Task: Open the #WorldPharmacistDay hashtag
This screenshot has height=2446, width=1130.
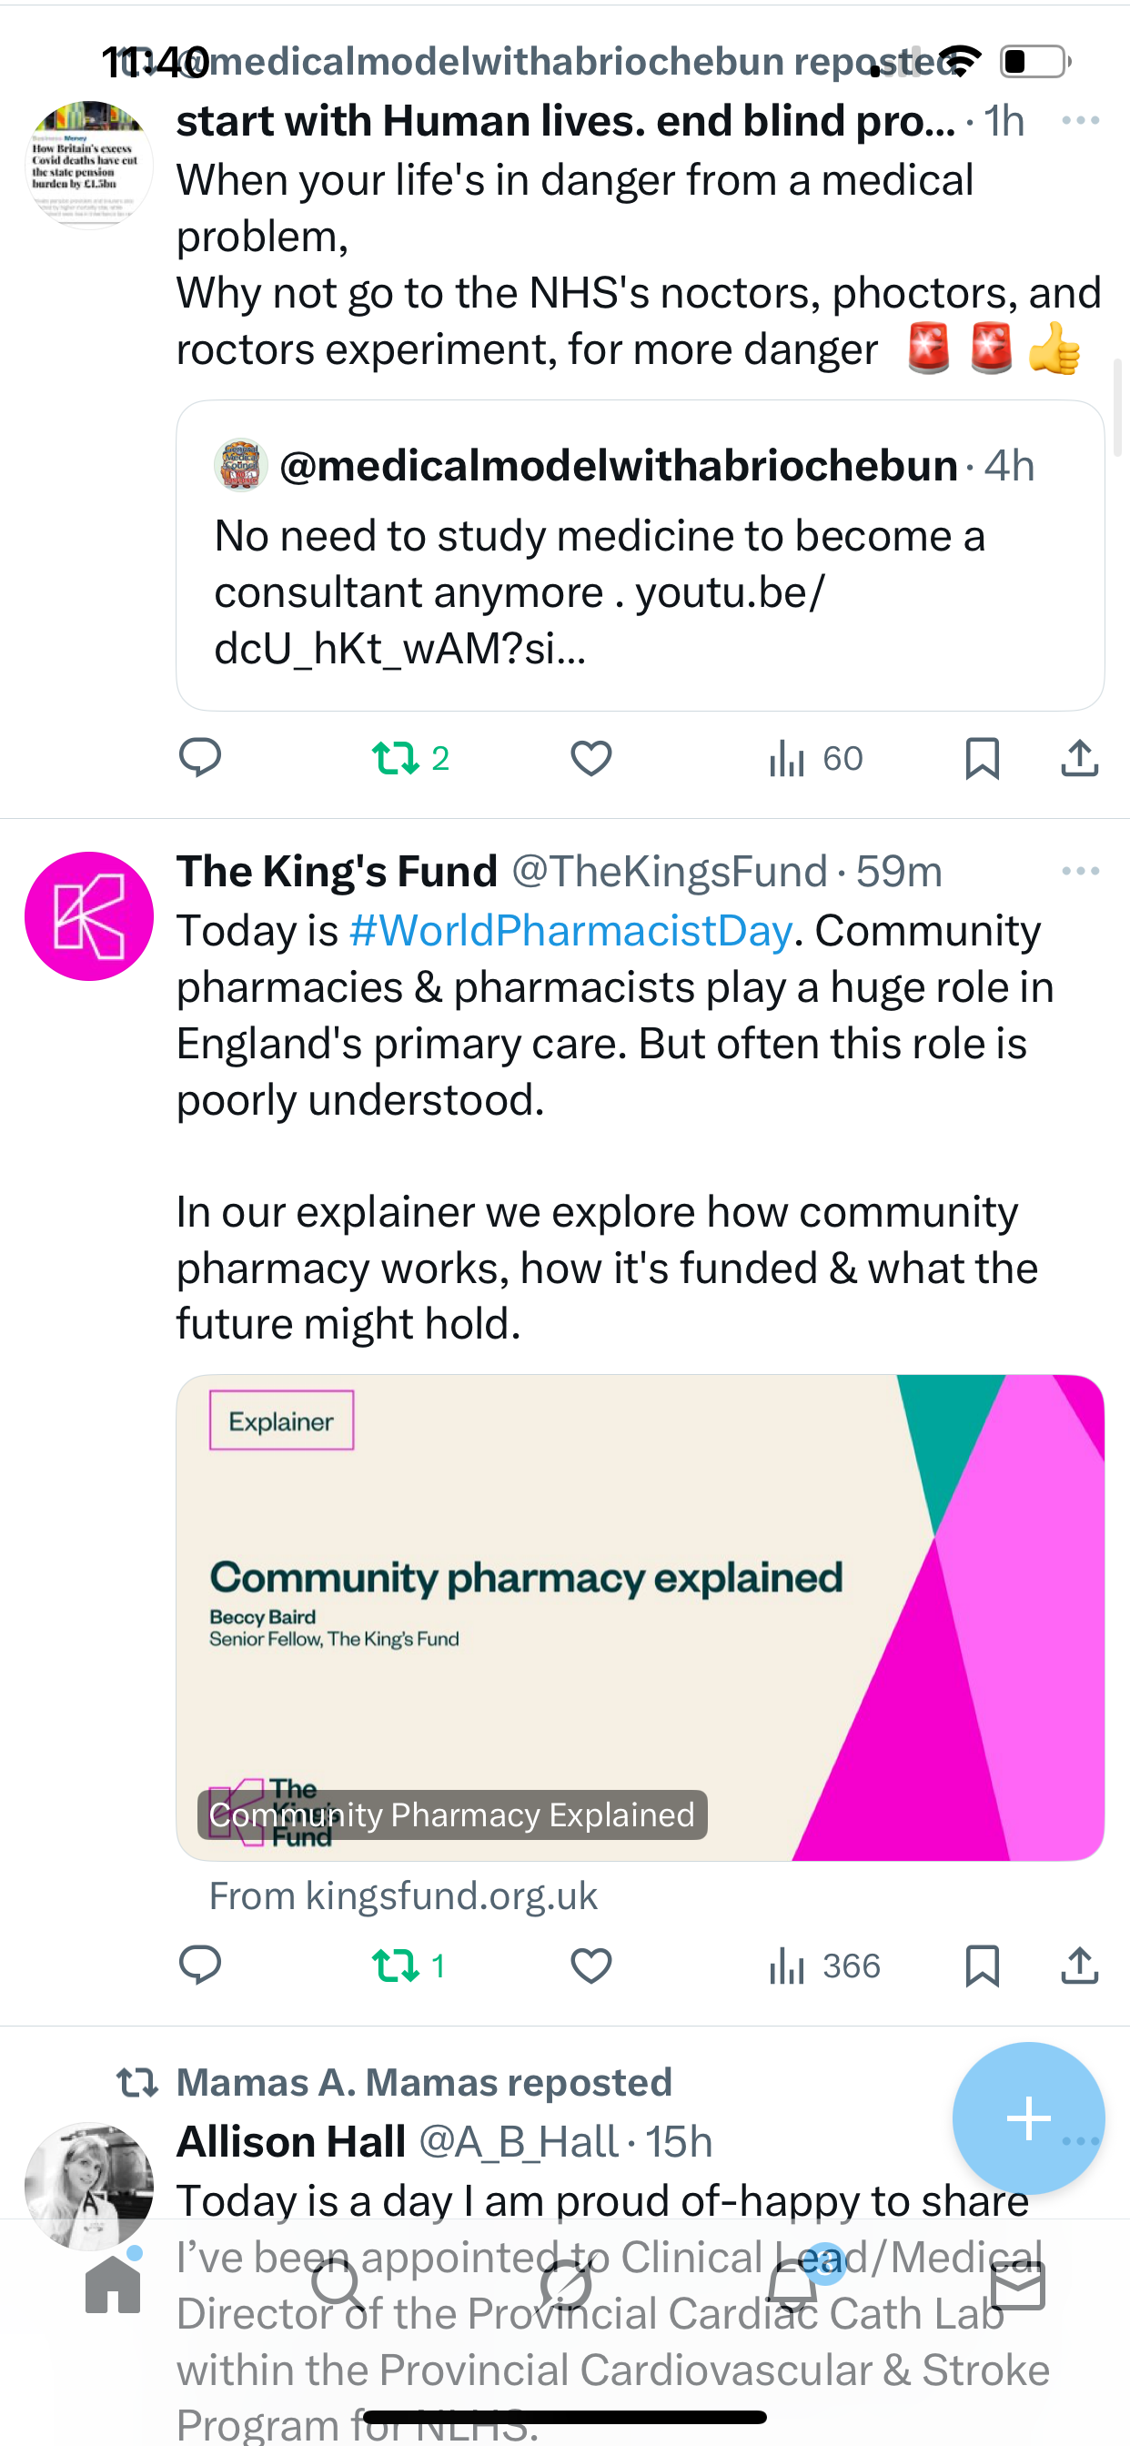Action: 570,931
